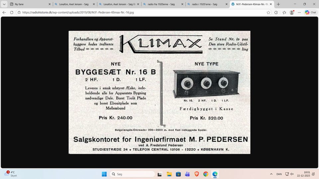This screenshot has height=179, width=319.
Task: Reload the current page
Action: (x=12, y=12)
